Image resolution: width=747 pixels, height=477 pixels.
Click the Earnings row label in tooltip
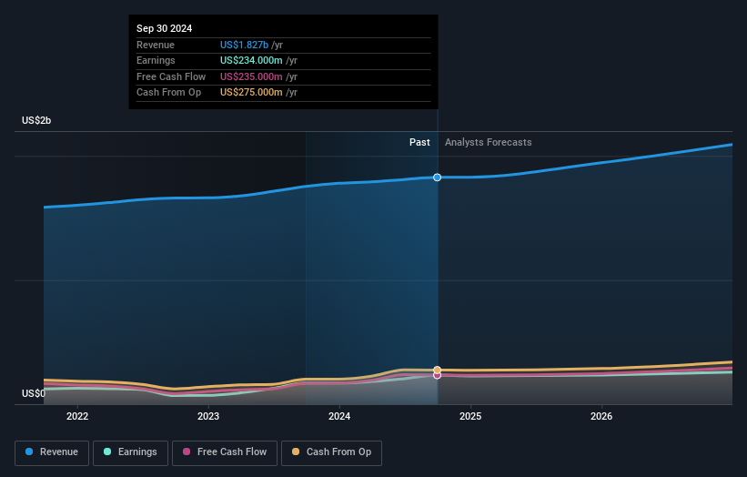click(x=156, y=60)
